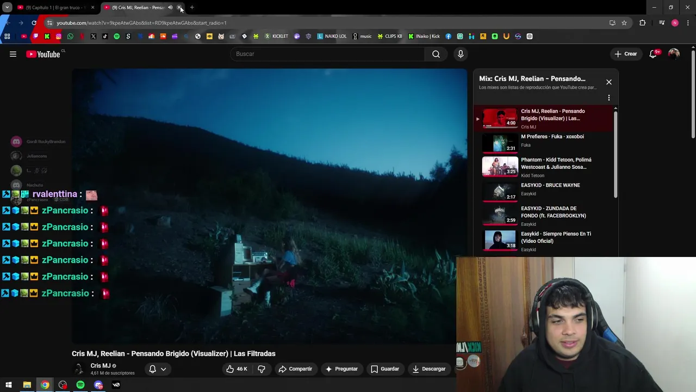Screen dimensions: 696x392
Task: Open the browser extensions puzzle icon
Action: coord(643,23)
